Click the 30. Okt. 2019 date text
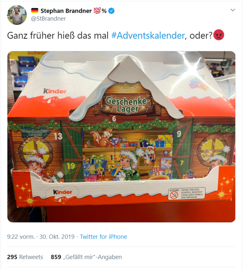 point(57,237)
